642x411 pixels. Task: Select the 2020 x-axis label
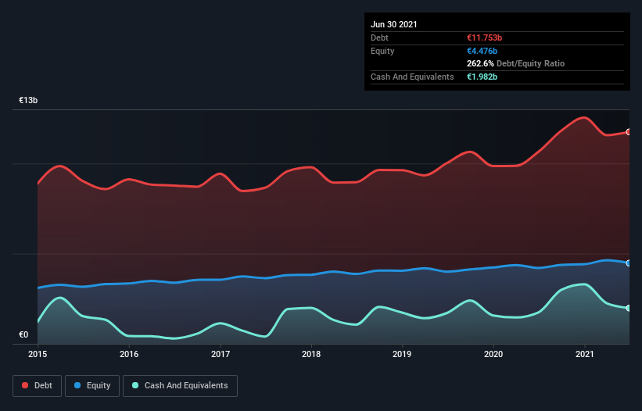[493, 354]
